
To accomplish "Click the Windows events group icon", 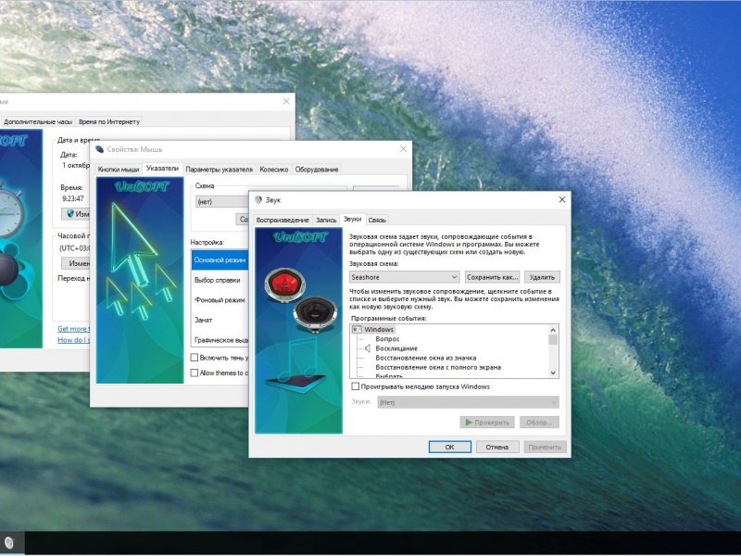I will (357, 329).
